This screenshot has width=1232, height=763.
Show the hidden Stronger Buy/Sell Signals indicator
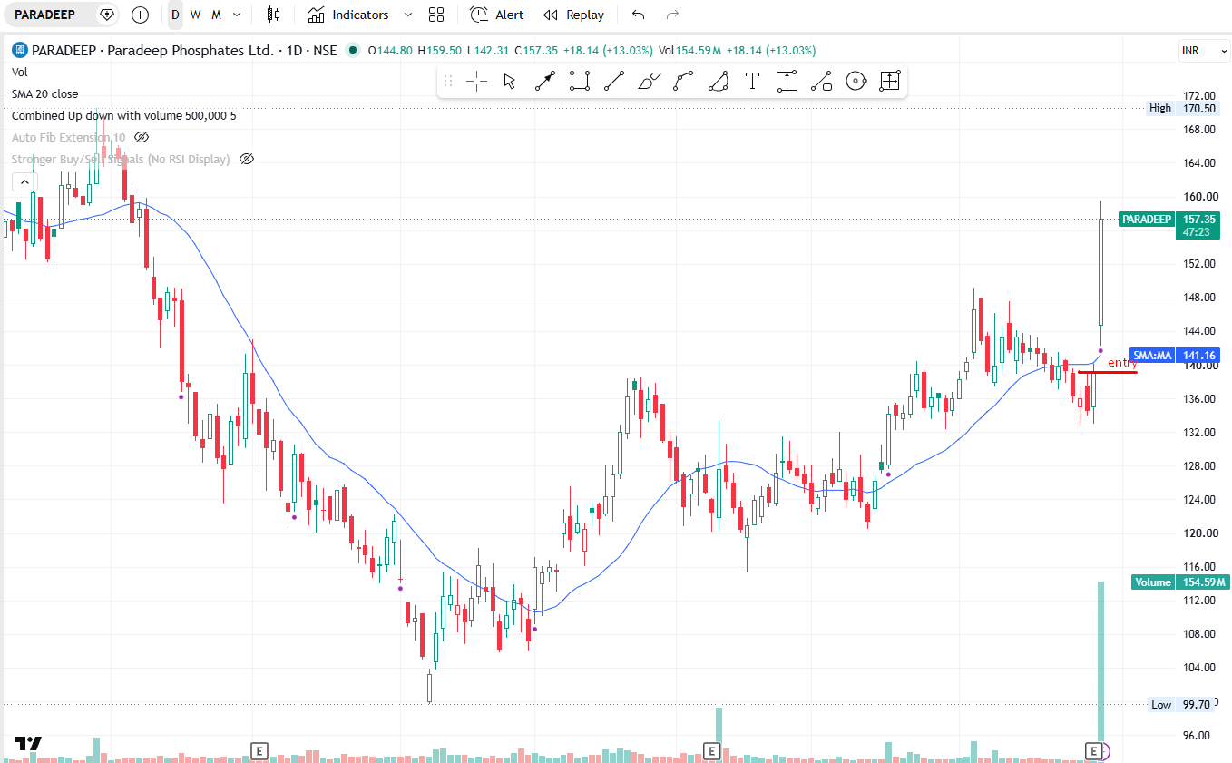tap(246, 159)
